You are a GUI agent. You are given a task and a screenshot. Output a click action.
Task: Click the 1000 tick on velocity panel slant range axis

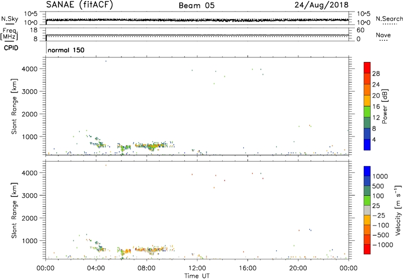[x=30, y=241]
